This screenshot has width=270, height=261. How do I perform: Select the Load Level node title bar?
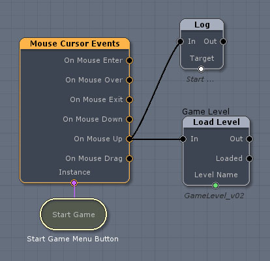tap(217, 122)
